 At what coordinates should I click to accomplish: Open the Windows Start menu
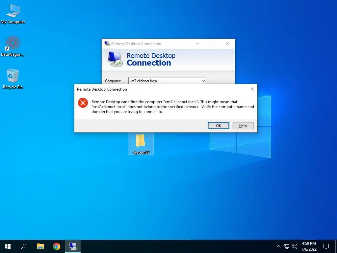click(x=8, y=246)
